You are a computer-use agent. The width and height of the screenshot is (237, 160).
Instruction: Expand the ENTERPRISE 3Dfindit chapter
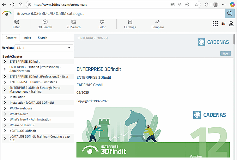coord(5,62)
